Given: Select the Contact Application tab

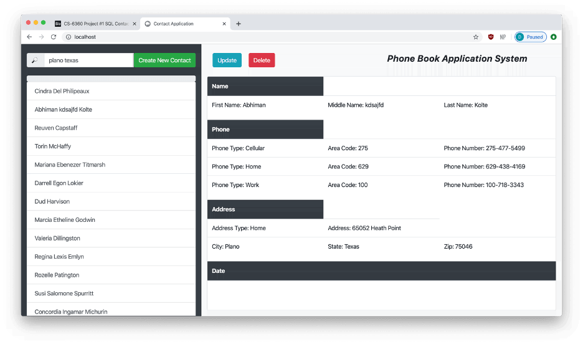Looking at the screenshot, I should point(181,24).
